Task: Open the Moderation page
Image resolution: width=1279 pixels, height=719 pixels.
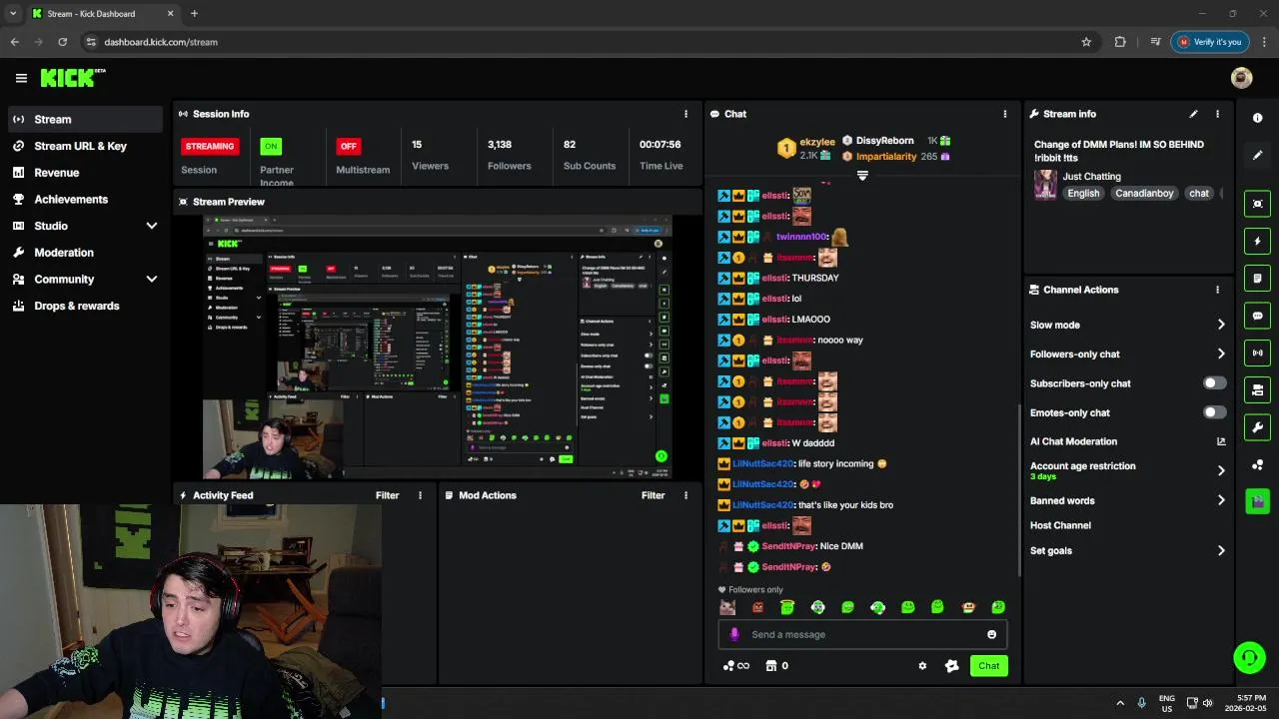Action: (84, 253)
